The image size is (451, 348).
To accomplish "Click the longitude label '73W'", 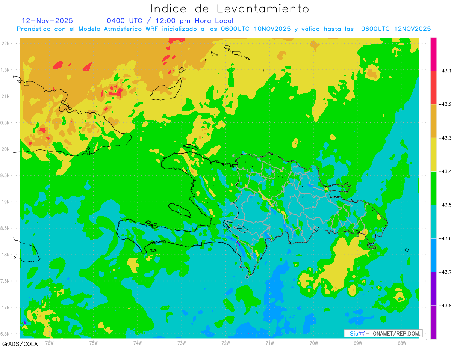I will (182, 342).
